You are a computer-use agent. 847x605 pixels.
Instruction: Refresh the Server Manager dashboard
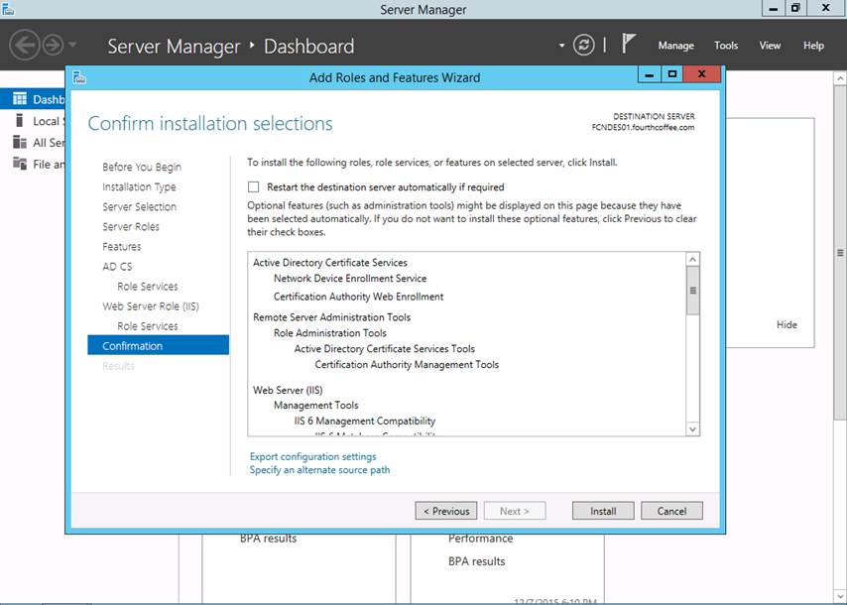pos(585,45)
